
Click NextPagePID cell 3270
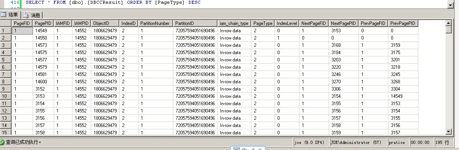point(344,81)
